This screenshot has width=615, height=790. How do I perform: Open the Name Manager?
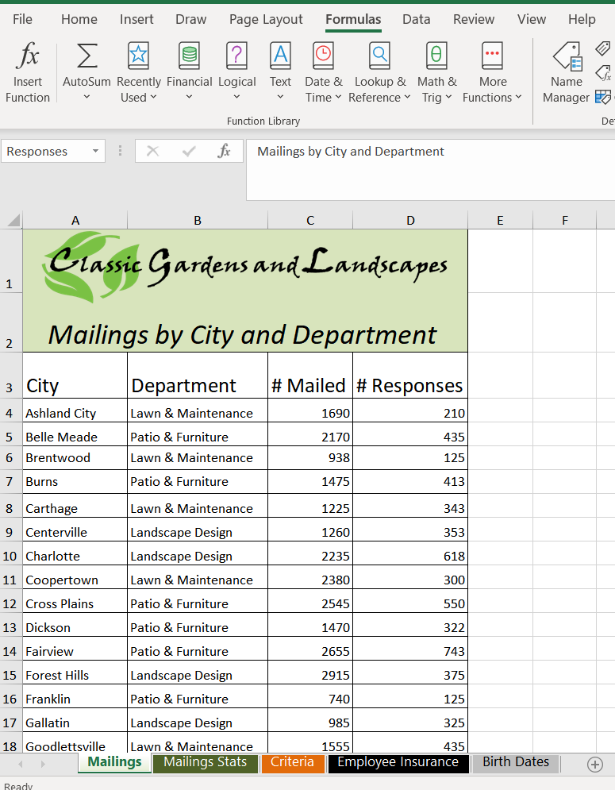click(566, 73)
